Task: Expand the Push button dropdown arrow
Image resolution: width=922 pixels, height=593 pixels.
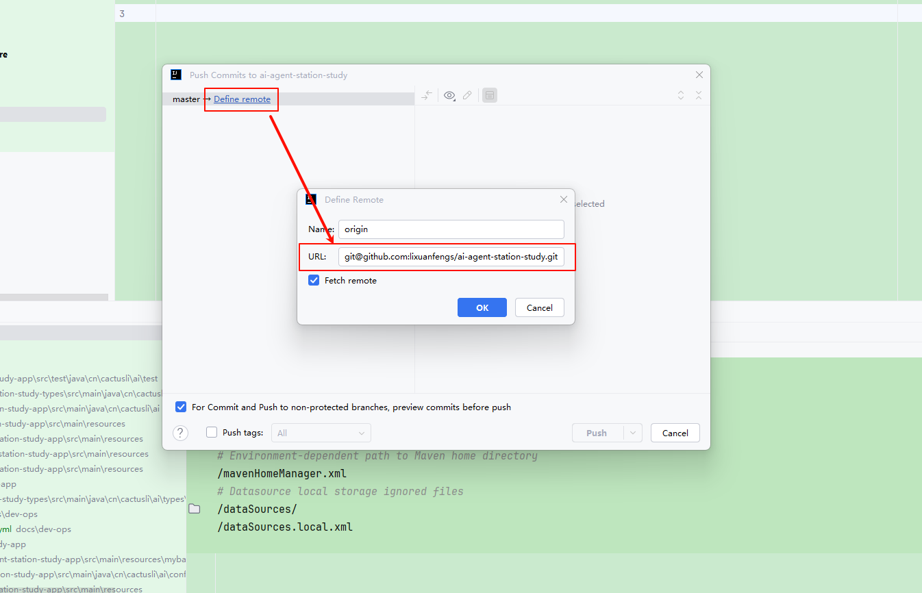Action: click(x=632, y=433)
